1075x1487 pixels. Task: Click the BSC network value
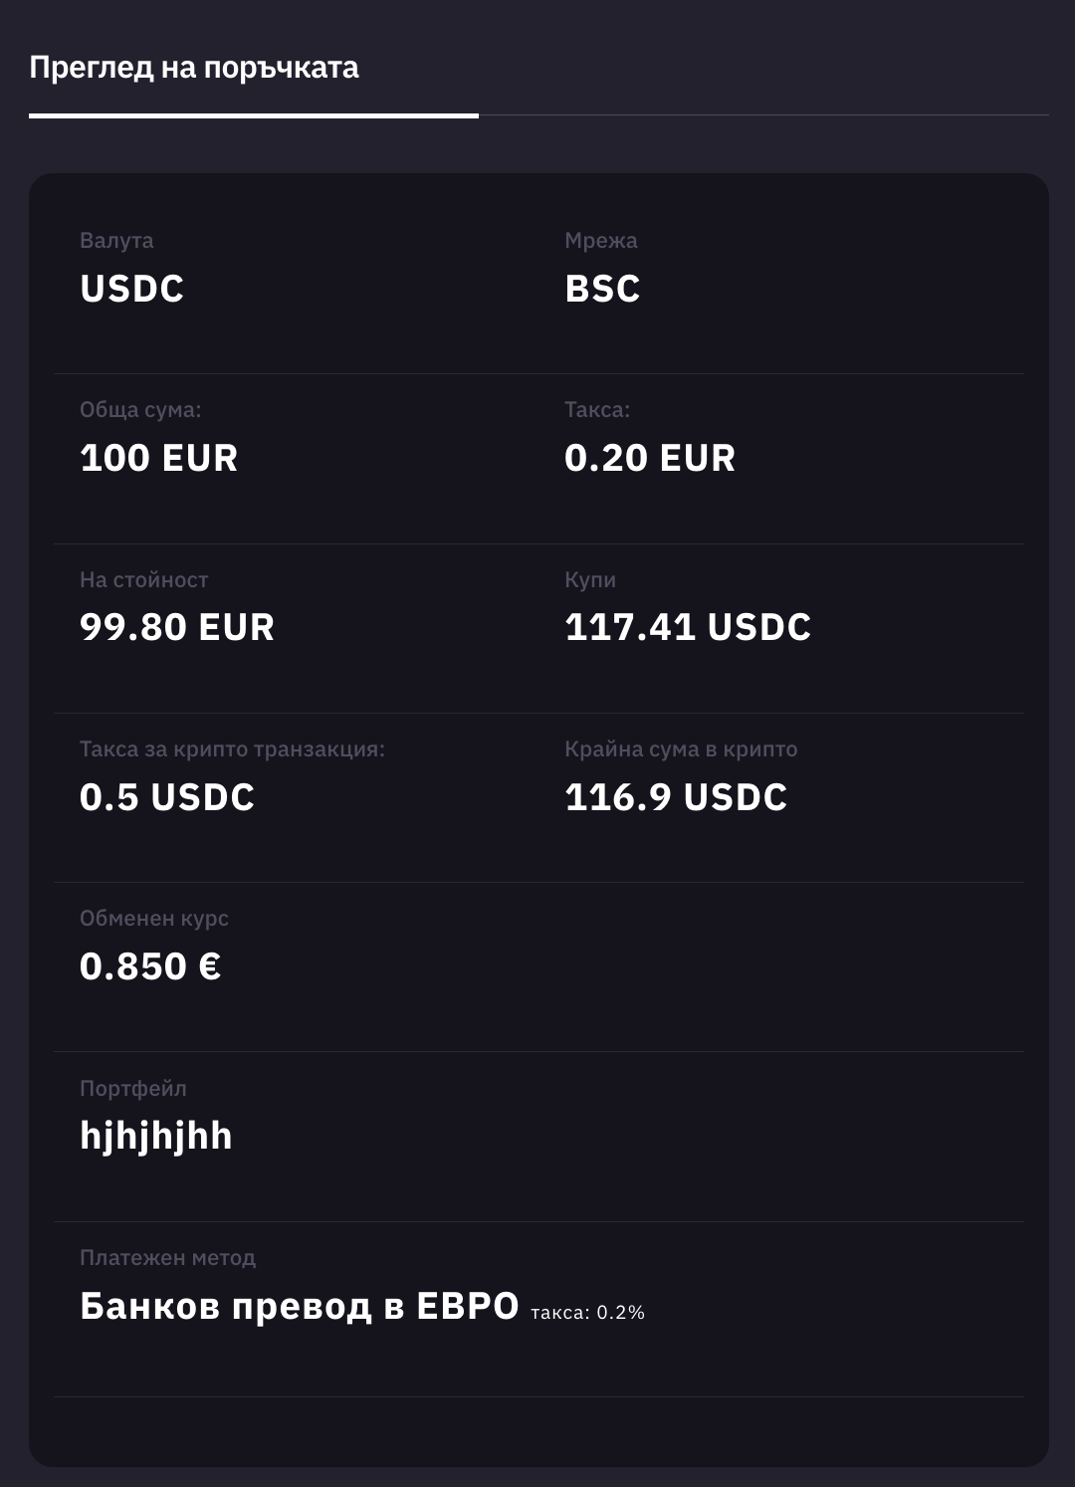[x=602, y=289]
